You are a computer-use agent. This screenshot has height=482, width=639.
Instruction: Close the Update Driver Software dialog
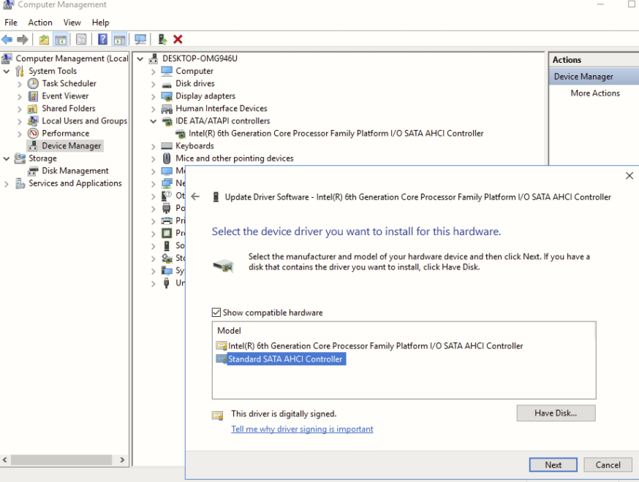coord(629,175)
